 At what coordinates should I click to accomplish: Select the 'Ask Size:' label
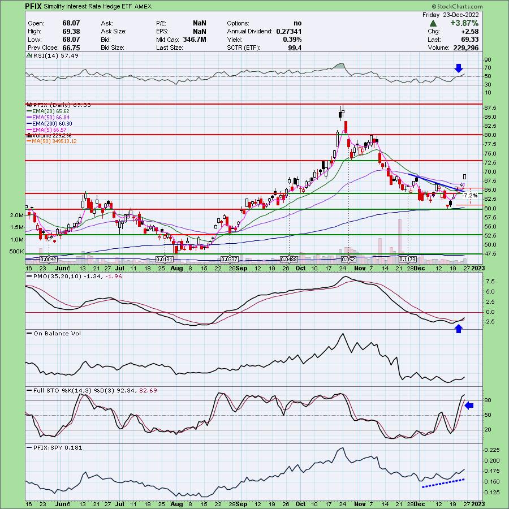[114, 32]
